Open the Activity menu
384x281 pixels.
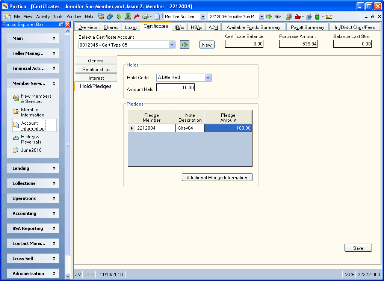(43, 17)
